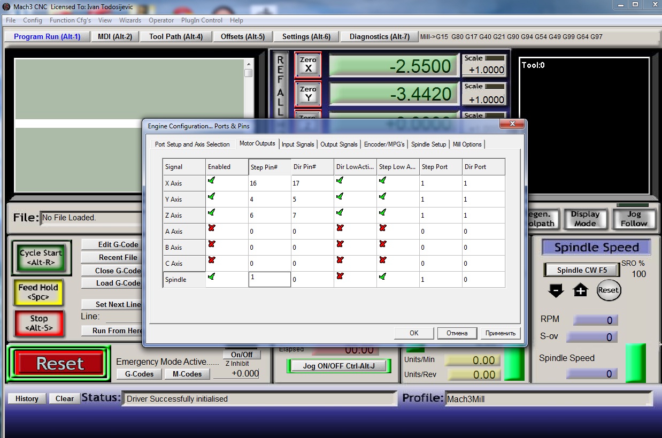Open the Diagnostics (Alt-7) screen
The width and height of the screenshot is (662, 438).
click(380, 36)
